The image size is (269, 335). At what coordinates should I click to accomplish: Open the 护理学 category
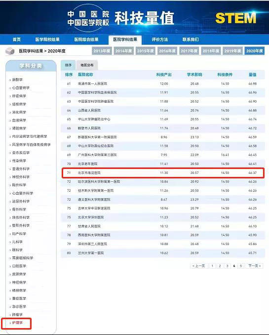click(17, 323)
